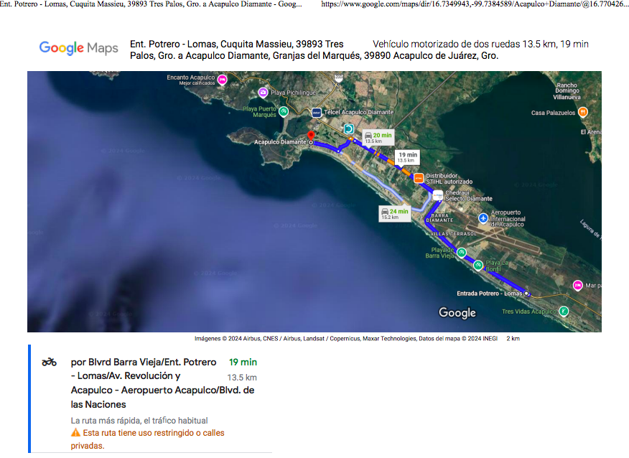
Task: Click the page title text in the header
Action: click(151, 4)
